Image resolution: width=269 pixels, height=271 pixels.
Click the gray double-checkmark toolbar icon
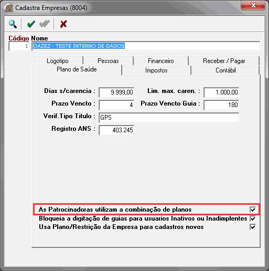click(44, 24)
